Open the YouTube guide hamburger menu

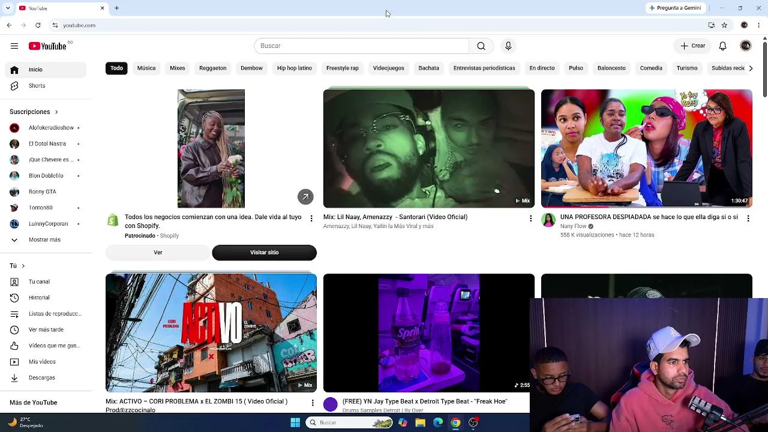pyautogui.click(x=14, y=46)
